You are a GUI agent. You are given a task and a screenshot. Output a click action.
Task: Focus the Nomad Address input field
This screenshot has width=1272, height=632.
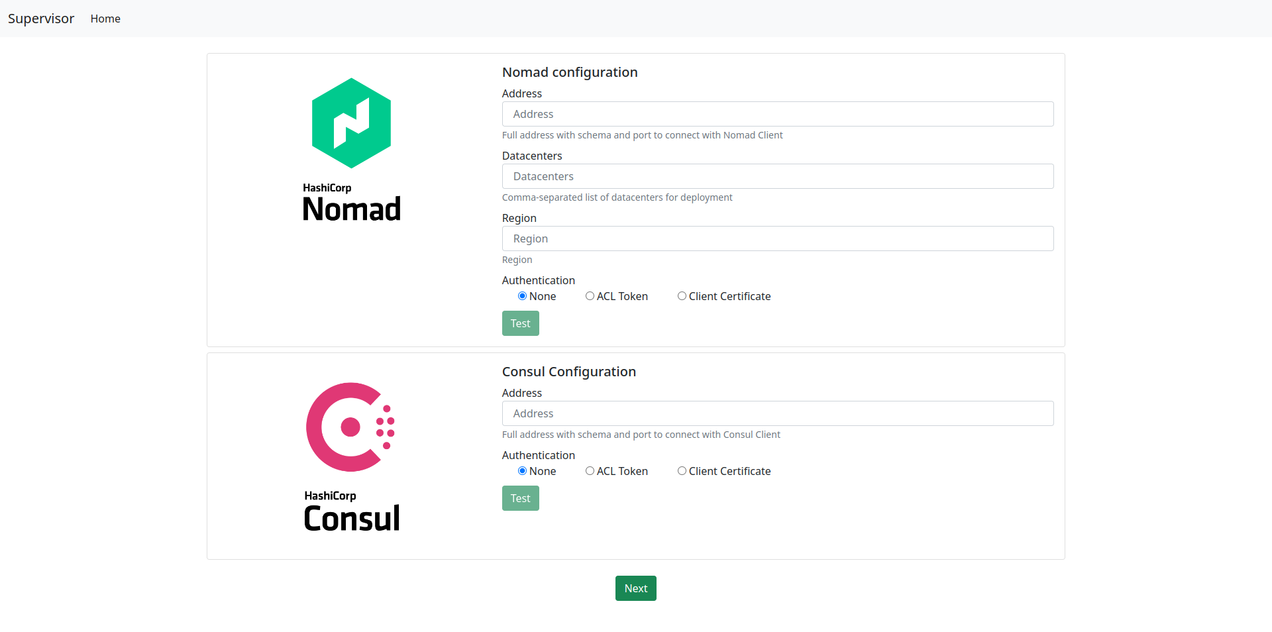click(777, 114)
